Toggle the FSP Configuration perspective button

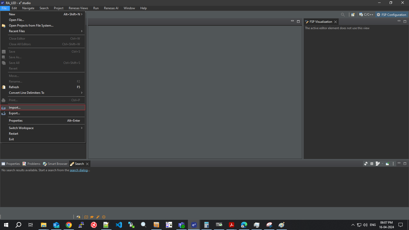(x=391, y=15)
